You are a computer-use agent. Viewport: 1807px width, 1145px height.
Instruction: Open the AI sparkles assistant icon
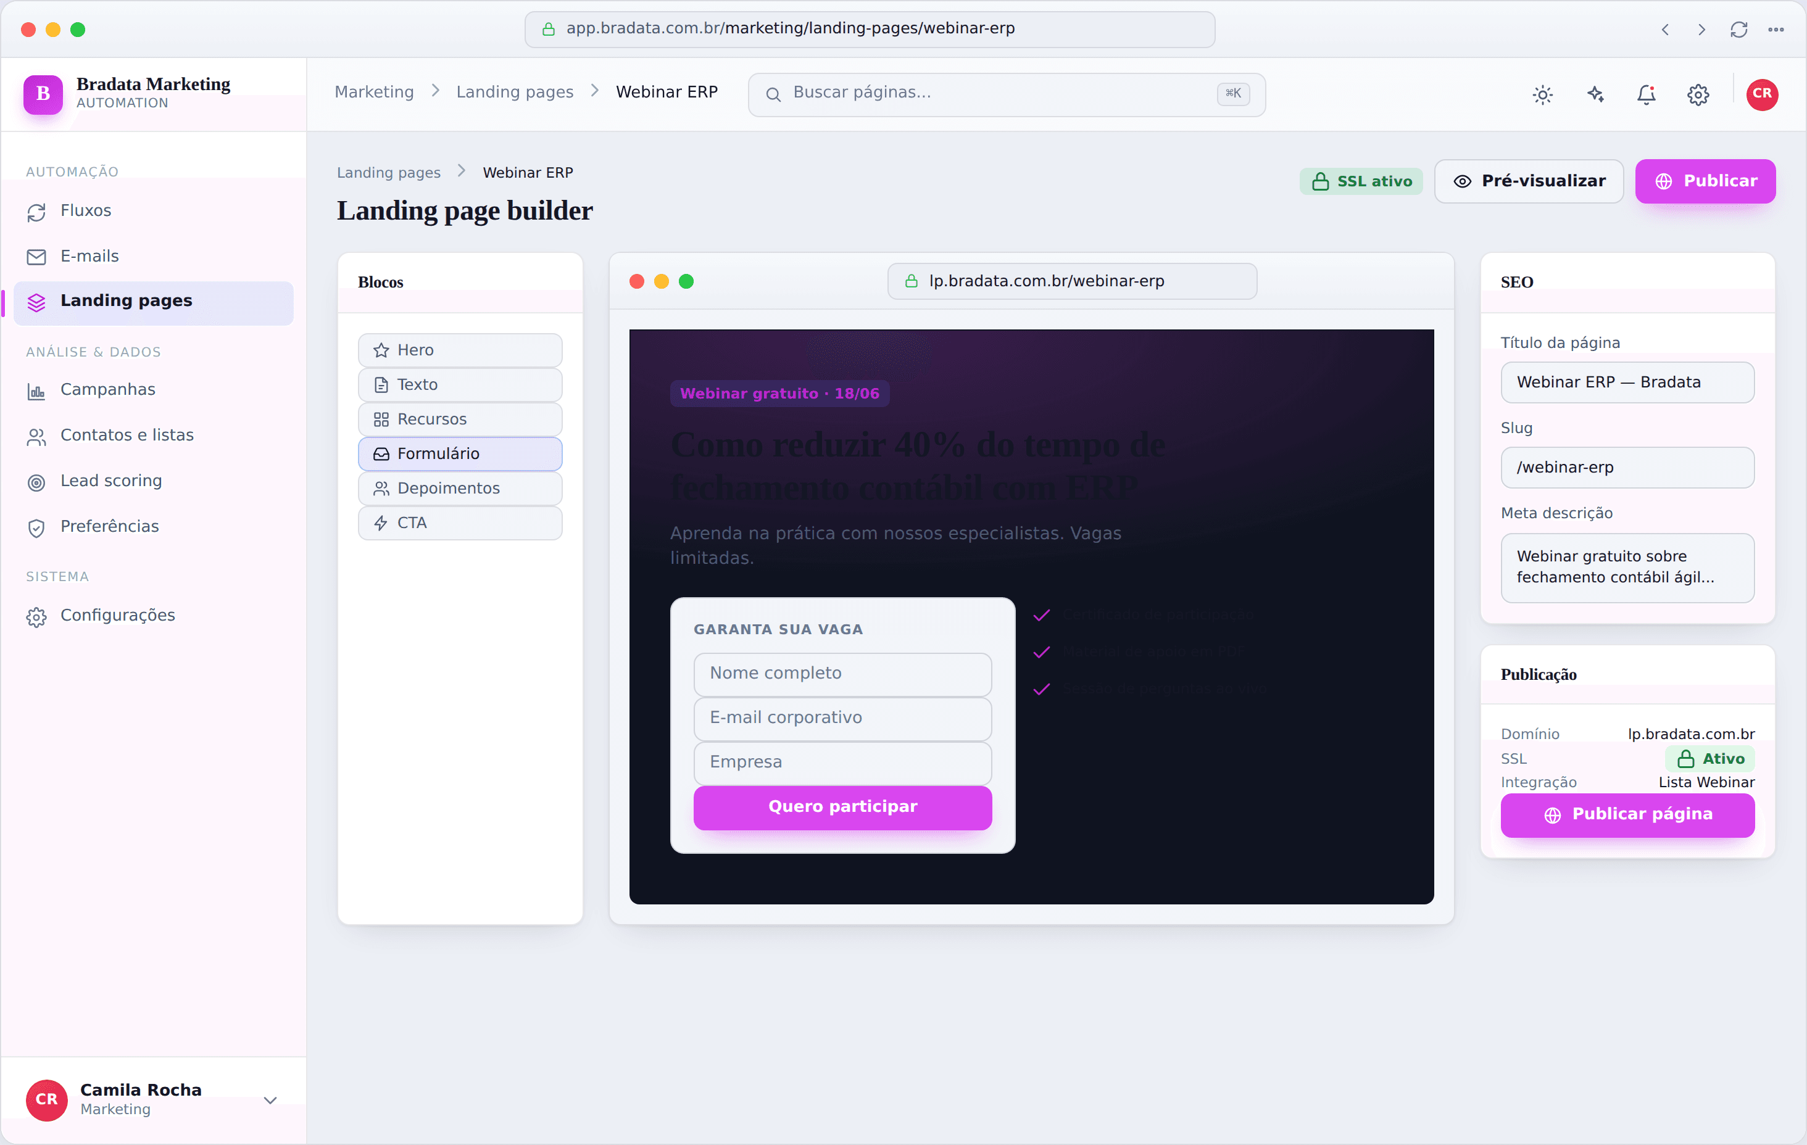[1595, 94]
